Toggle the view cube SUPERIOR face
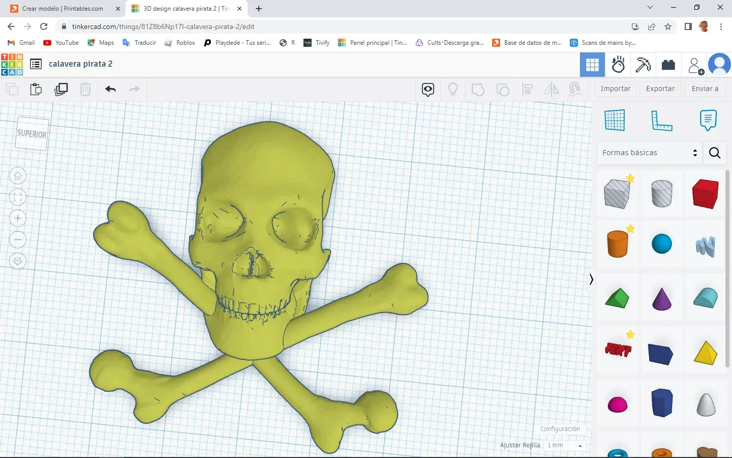The height and width of the screenshot is (458, 732). pos(32,134)
